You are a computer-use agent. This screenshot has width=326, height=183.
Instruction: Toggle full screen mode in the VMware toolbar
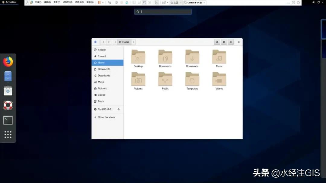tap(157, 2)
